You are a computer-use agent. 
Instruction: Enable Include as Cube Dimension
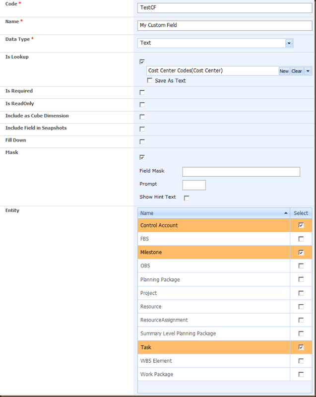point(142,117)
